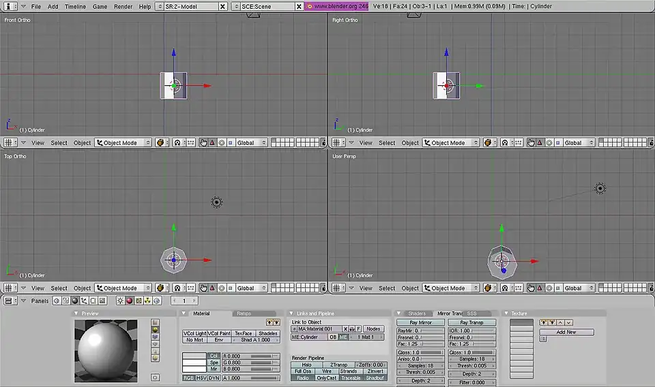Open the Render menu
The height and width of the screenshot is (387, 655).
[123, 6]
